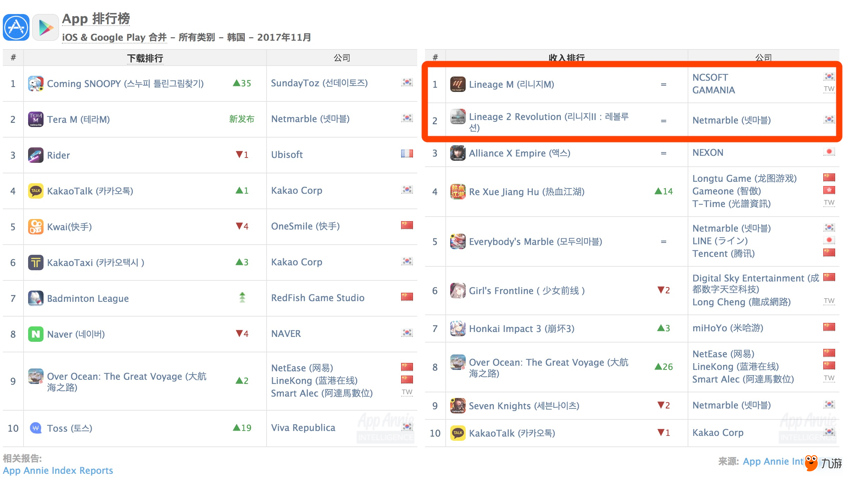Open KakaoTaxi app icon
Screen dimensions: 845x478
coord(36,263)
